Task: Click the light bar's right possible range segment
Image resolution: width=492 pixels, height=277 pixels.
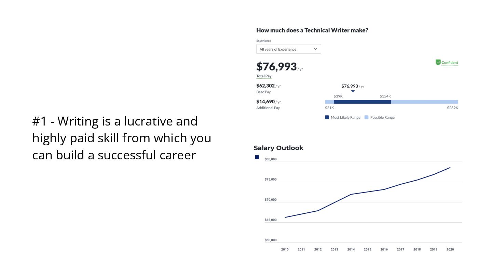Action: [424, 102]
